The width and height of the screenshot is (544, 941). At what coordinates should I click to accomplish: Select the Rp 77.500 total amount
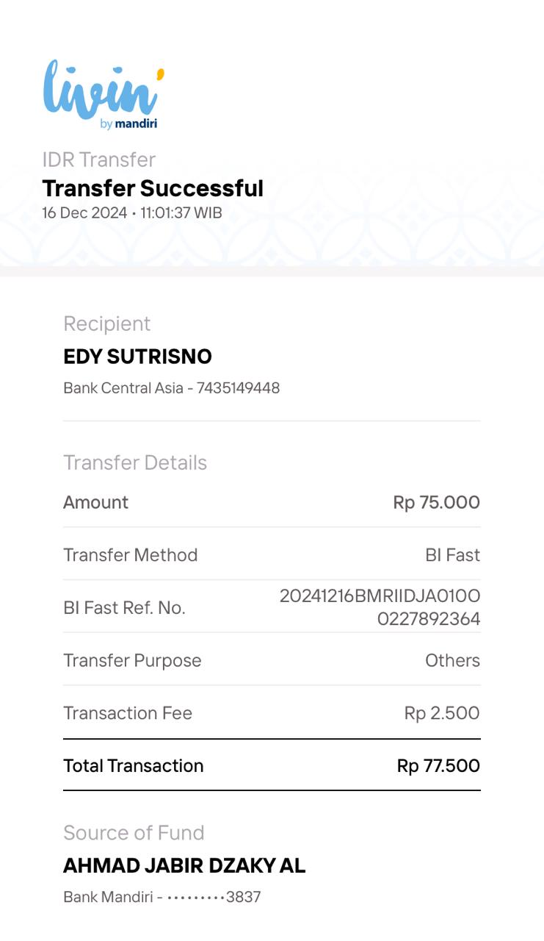pos(438,765)
